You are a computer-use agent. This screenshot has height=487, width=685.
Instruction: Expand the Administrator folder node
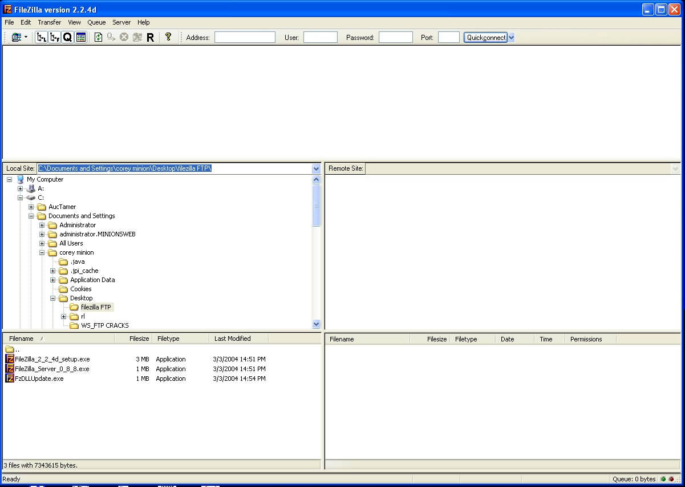coord(42,225)
